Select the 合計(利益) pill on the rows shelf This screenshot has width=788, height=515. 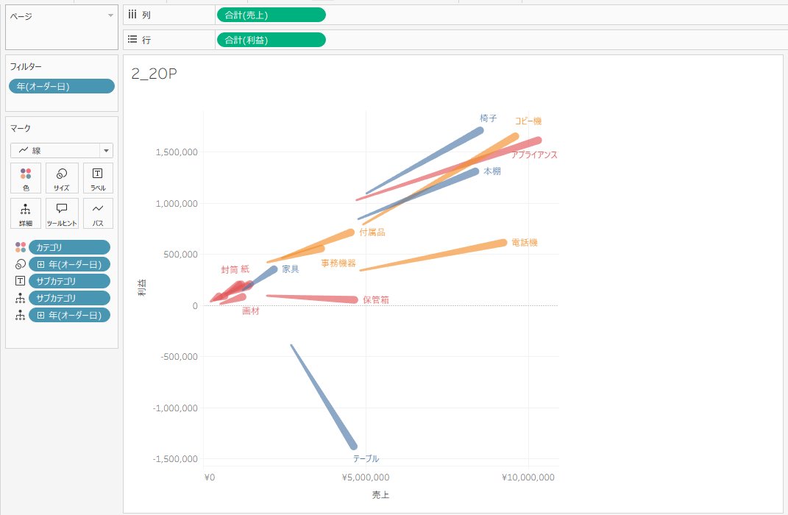click(x=271, y=40)
